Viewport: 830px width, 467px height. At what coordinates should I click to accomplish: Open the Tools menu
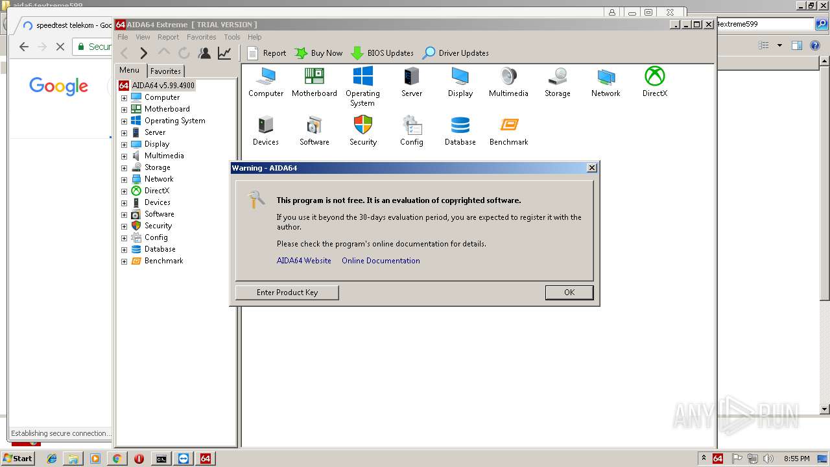(232, 37)
